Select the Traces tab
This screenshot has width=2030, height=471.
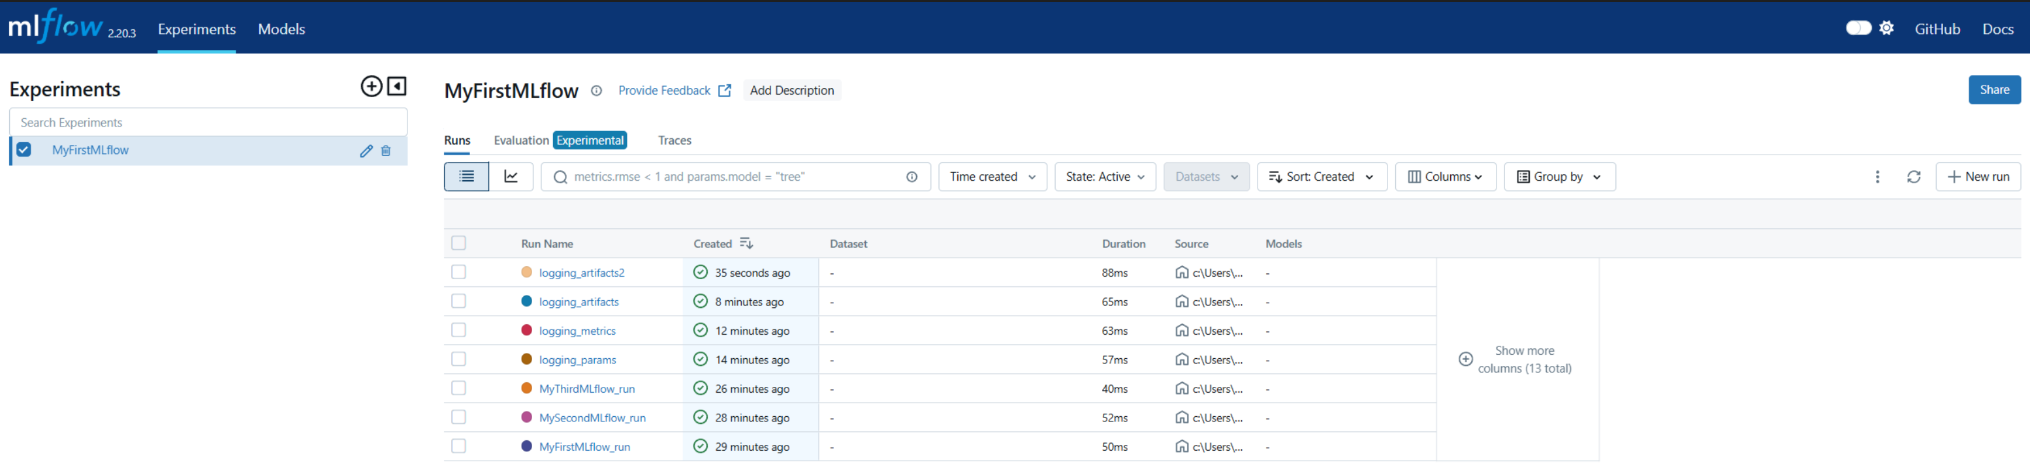point(674,140)
